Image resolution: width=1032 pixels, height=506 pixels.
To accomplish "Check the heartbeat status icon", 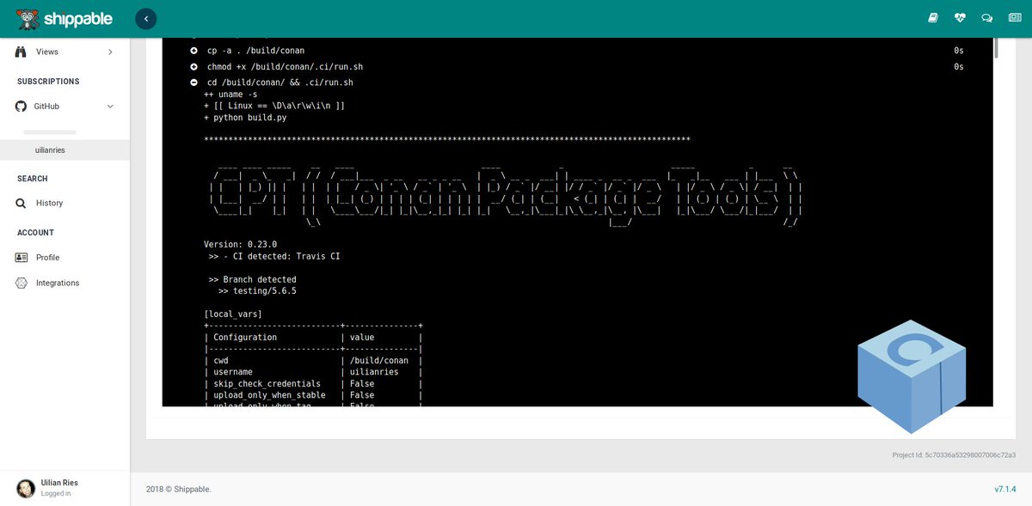I will pyautogui.click(x=960, y=18).
